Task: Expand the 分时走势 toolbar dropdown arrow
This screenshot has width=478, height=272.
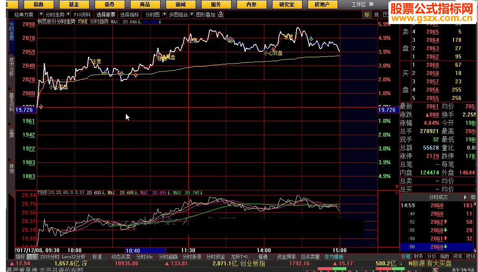Action: coord(68,15)
